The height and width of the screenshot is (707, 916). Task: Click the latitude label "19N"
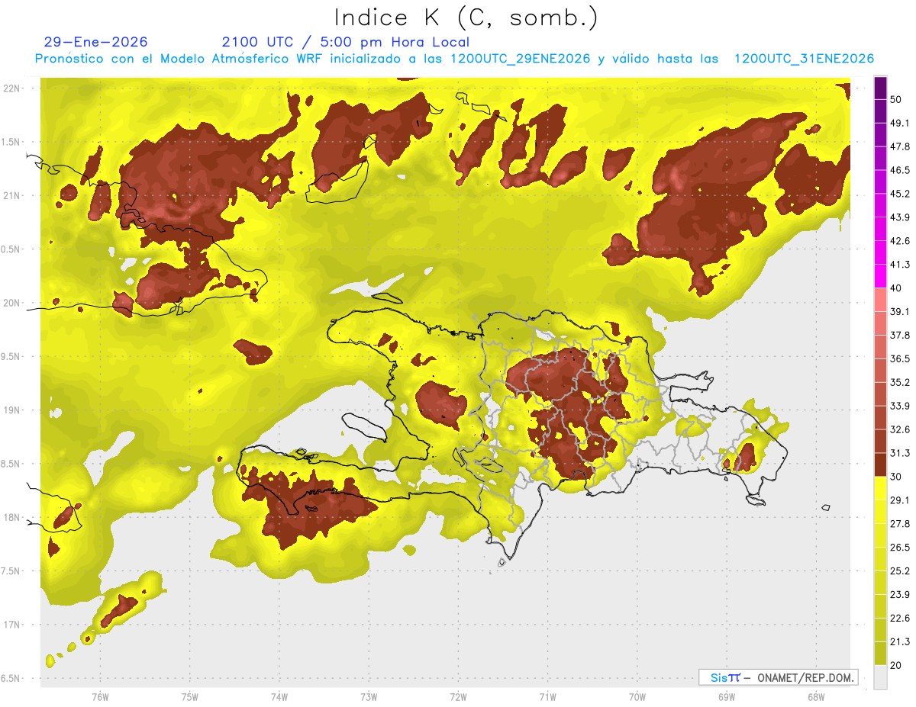point(12,410)
